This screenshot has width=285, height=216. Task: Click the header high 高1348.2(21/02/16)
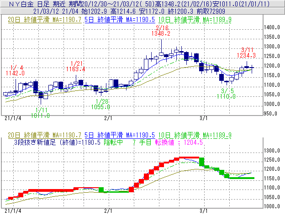(184, 4)
